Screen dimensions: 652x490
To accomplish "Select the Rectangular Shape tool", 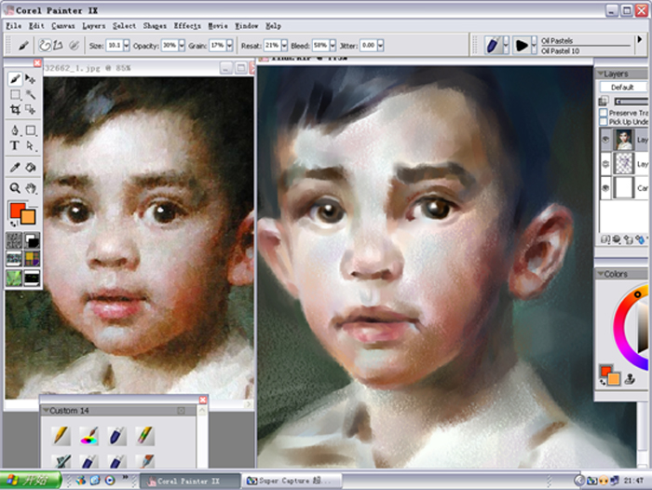I will click(31, 130).
